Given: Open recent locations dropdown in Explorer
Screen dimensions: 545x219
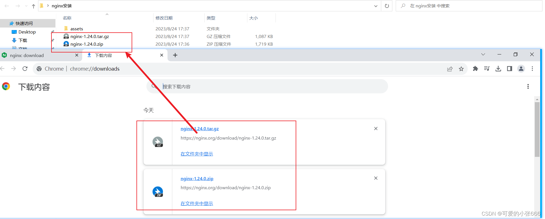Looking at the screenshot, I should tap(26, 6).
